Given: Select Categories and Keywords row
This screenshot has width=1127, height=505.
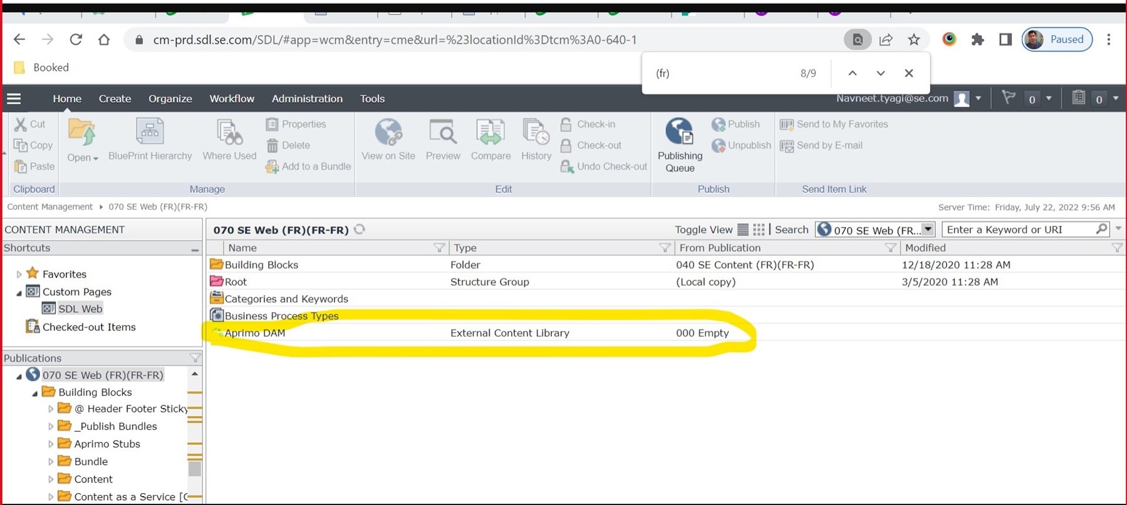Looking at the screenshot, I should point(665,299).
